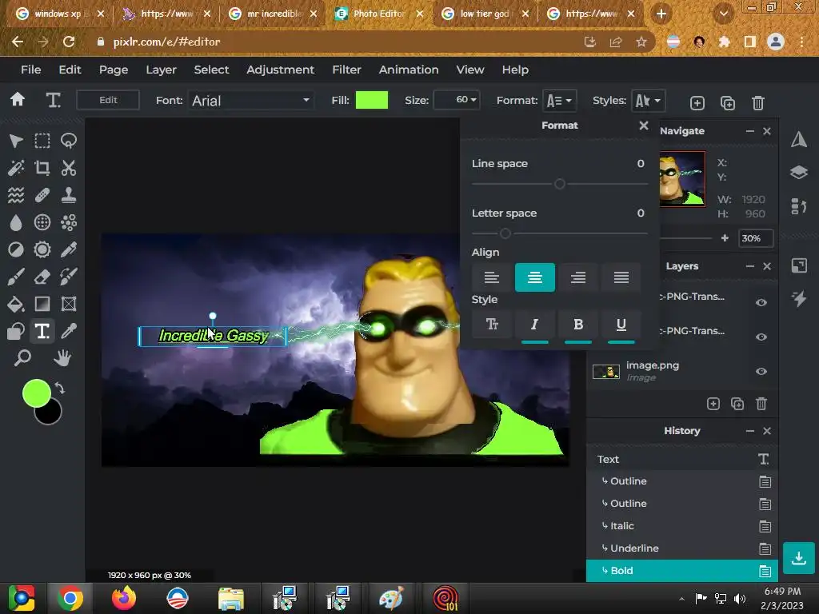Go to the Pixlr home icon
819x614 pixels.
point(18,99)
